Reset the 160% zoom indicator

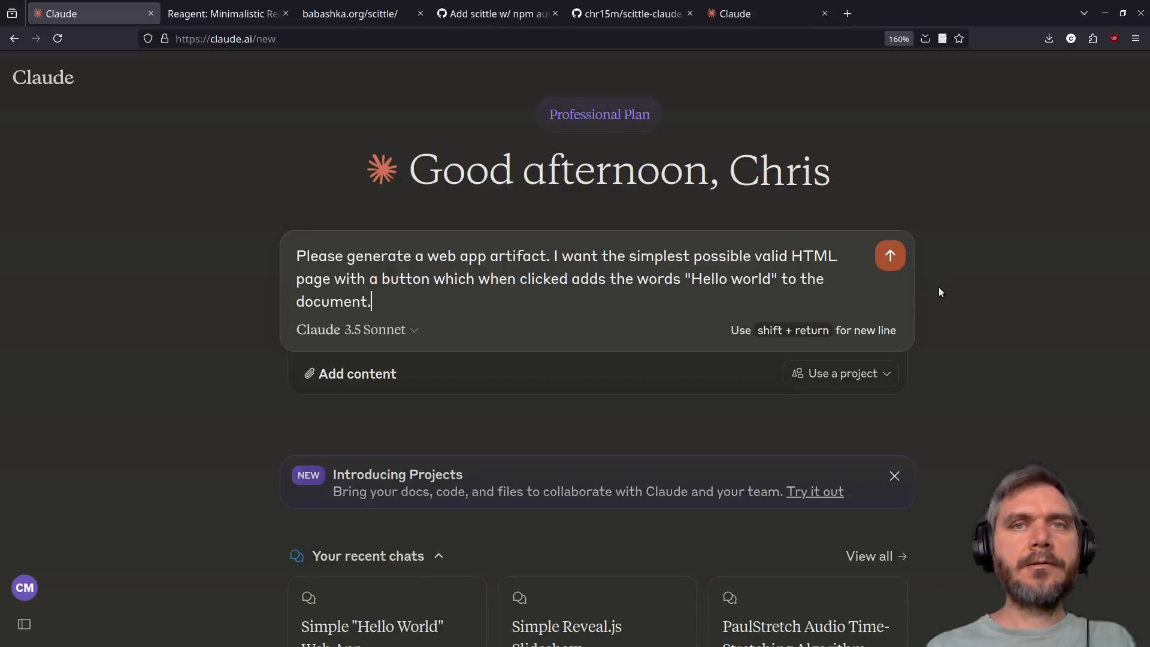(898, 39)
